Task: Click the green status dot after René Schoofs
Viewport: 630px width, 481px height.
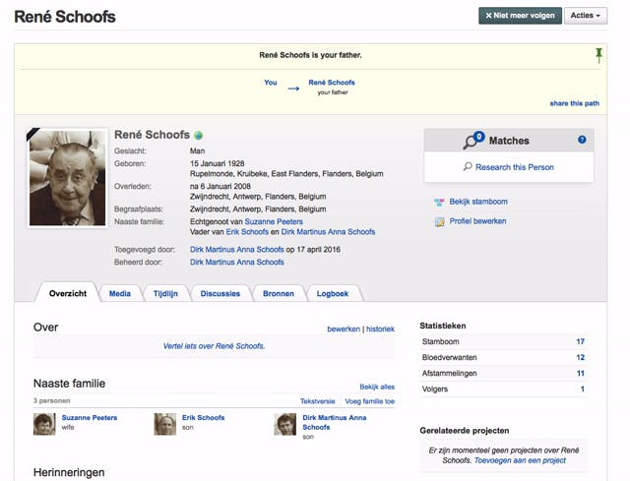Action: click(198, 135)
